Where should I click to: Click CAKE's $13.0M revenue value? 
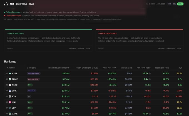(66, 114)
